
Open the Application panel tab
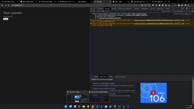tap(160, 8)
